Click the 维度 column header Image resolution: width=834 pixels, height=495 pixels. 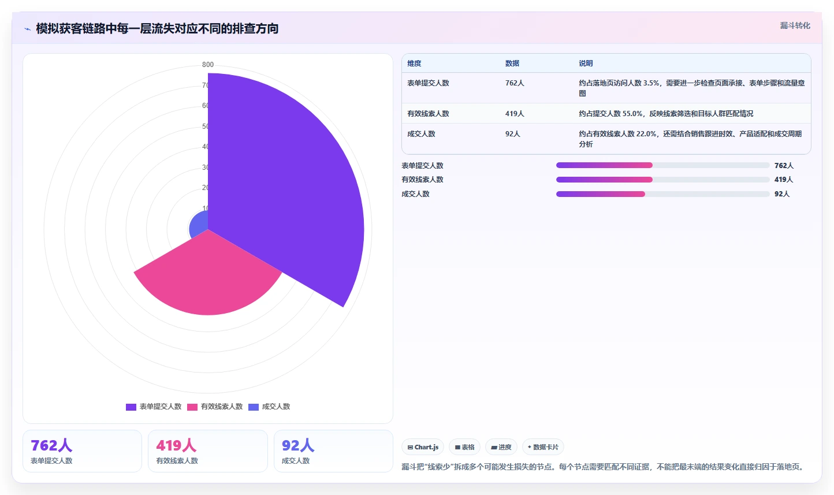414,64
